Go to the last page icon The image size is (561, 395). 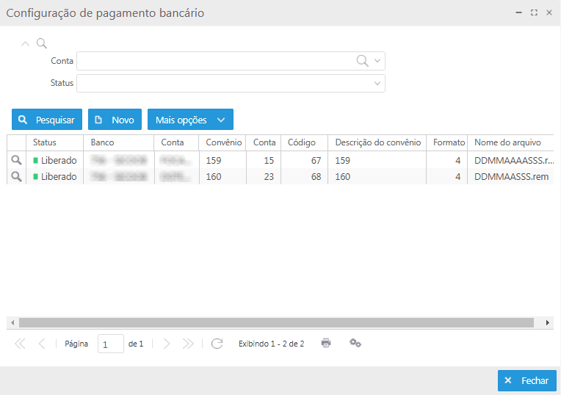click(x=188, y=343)
